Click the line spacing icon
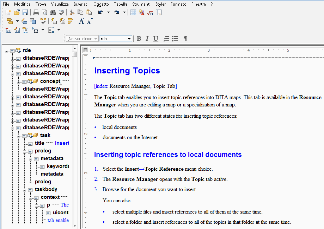 [51, 30]
